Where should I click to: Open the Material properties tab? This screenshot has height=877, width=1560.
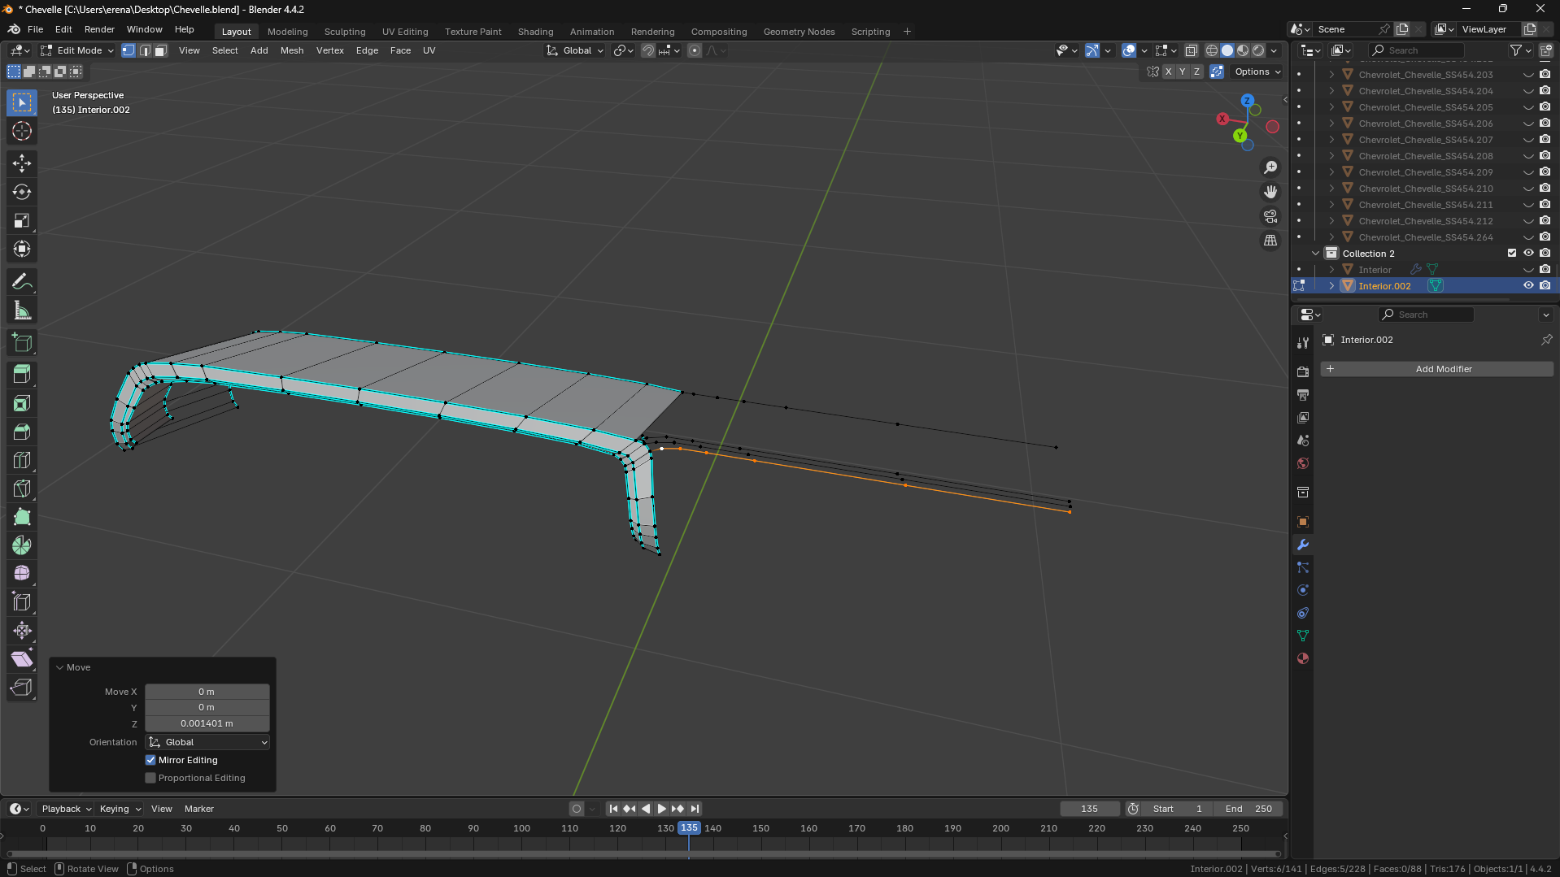1303,658
